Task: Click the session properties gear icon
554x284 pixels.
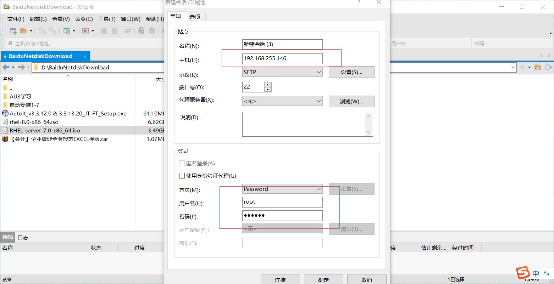Action: (x=67, y=31)
